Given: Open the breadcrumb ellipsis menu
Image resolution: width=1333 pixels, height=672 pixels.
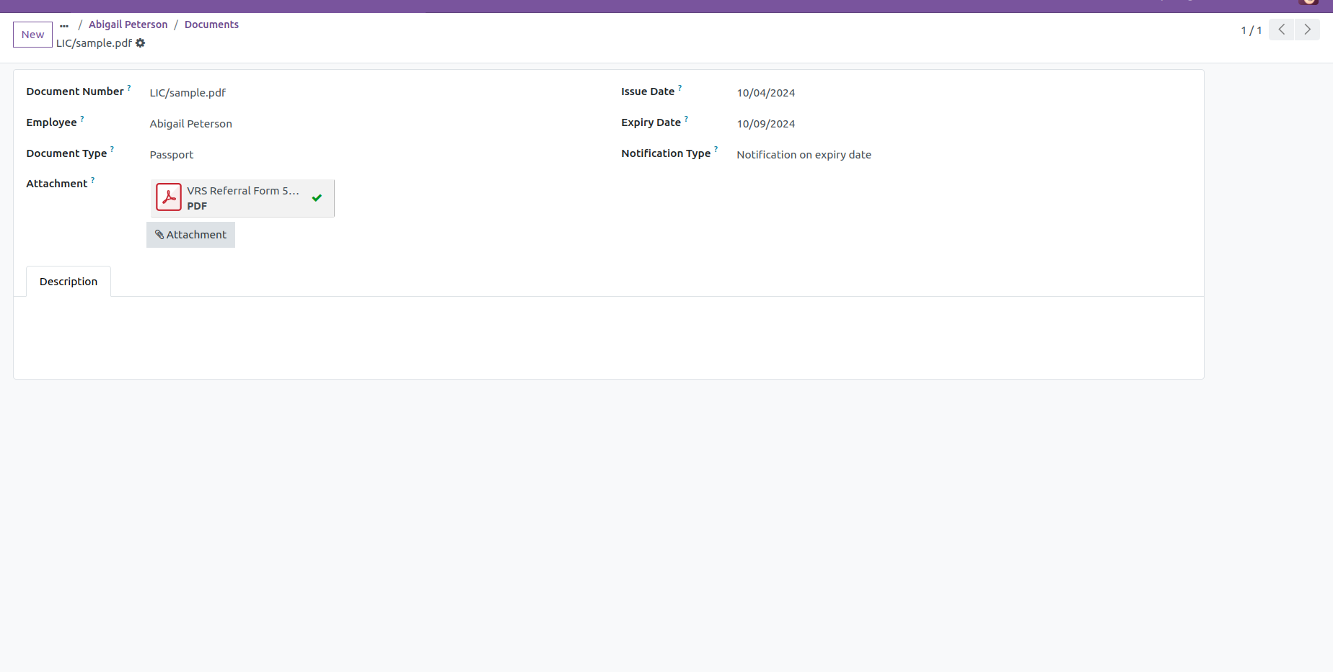Looking at the screenshot, I should coord(64,25).
